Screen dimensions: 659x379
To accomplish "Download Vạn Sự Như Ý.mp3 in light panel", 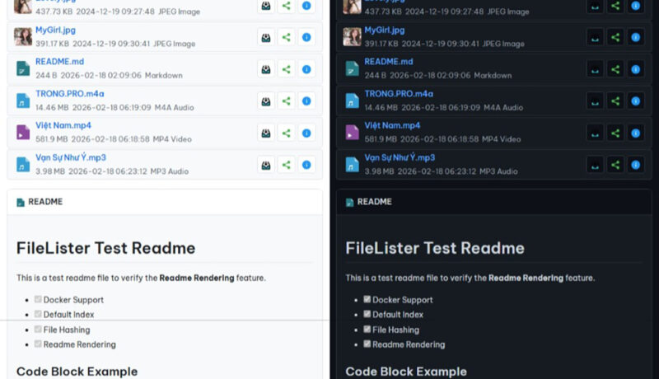I will tap(265, 165).
